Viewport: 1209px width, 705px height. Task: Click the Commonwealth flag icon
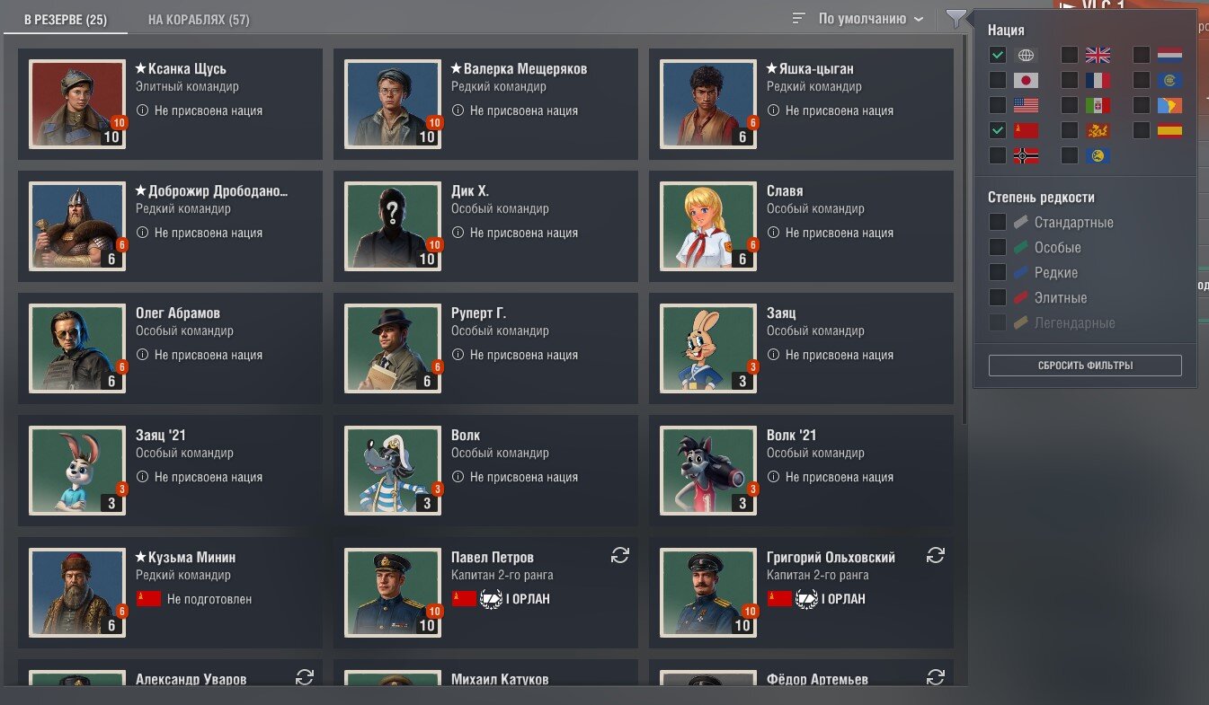pyautogui.click(x=1169, y=80)
